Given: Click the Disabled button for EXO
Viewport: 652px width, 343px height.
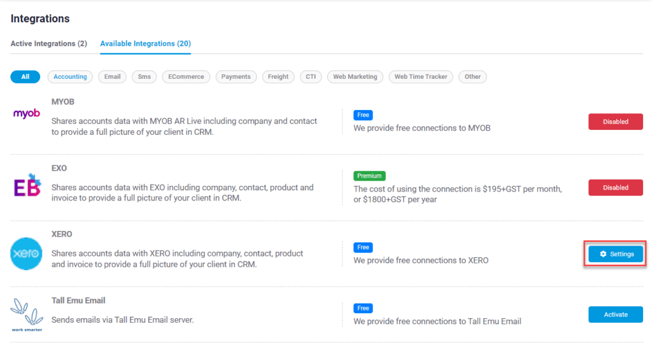Looking at the screenshot, I should tap(616, 188).
